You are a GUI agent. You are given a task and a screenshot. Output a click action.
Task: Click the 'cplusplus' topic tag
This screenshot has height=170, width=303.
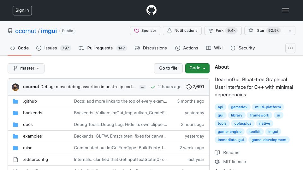point(243,123)
